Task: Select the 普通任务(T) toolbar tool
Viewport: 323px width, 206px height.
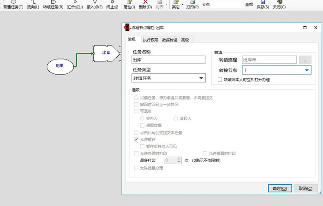Action: tap(13, 5)
